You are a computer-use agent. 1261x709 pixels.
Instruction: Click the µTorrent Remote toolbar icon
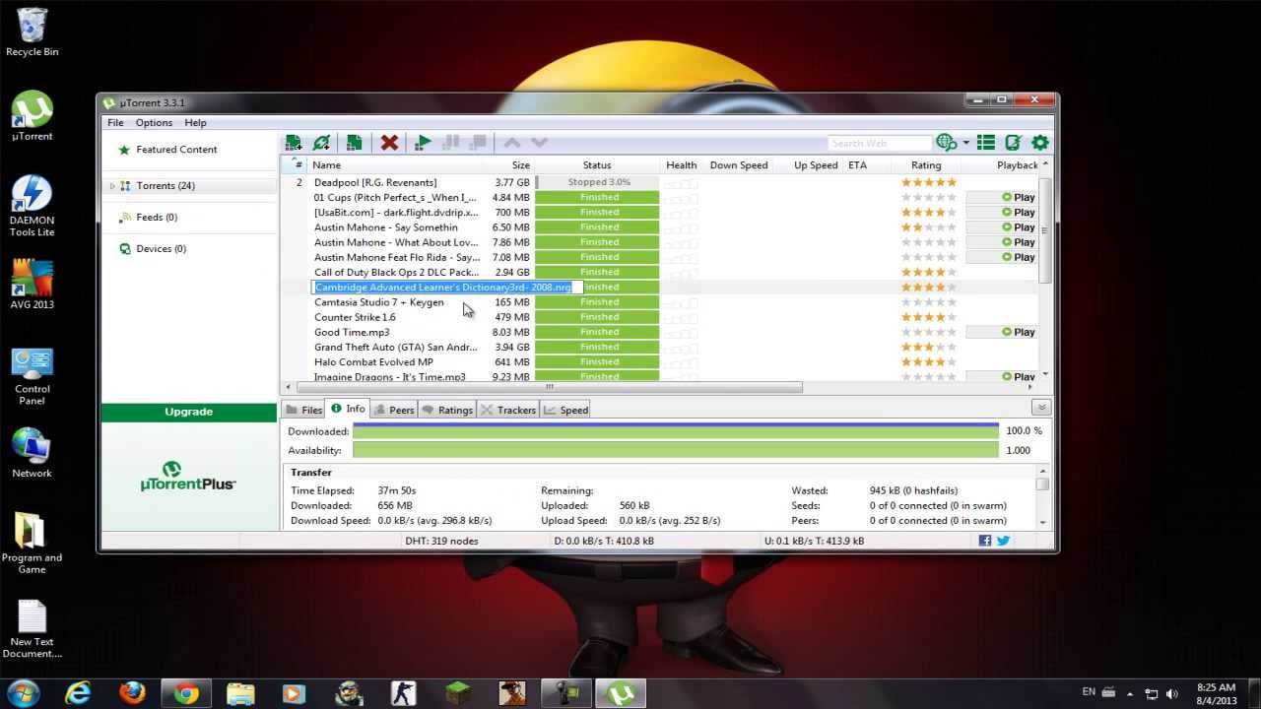(1013, 143)
